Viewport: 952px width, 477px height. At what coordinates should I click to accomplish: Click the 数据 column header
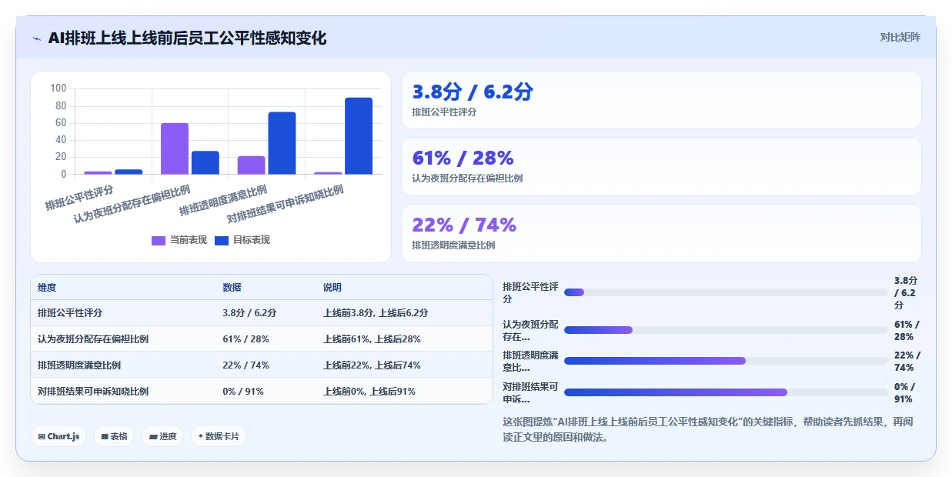232,288
